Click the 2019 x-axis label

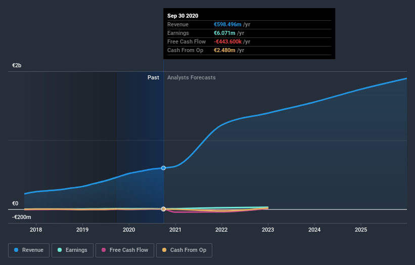pyautogui.click(x=82, y=230)
